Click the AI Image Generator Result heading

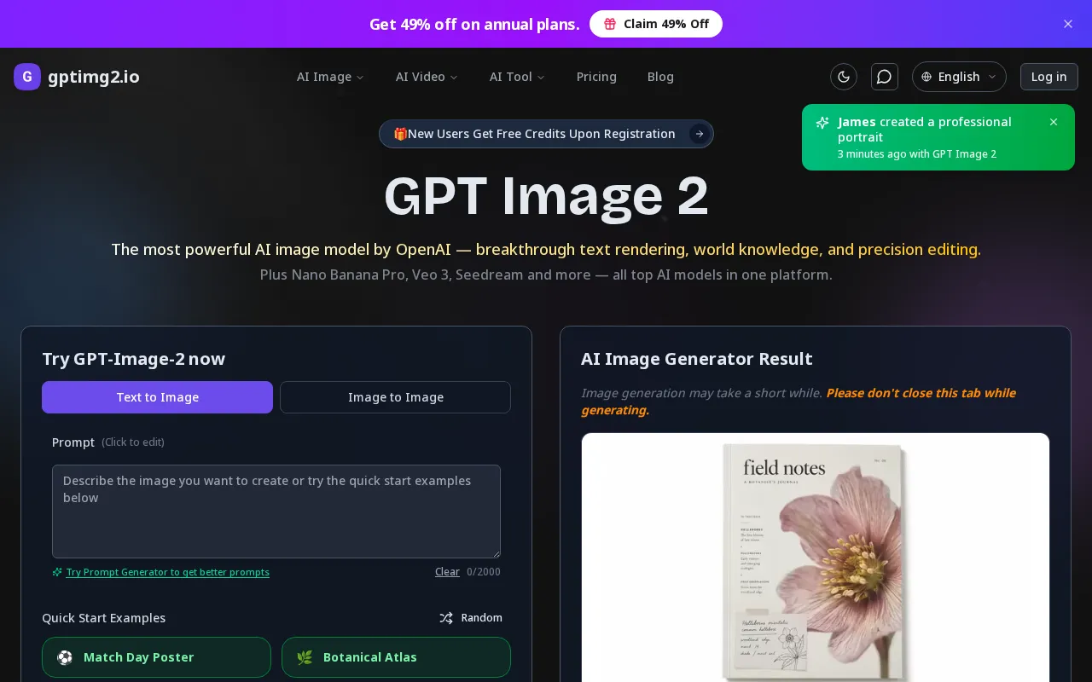click(x=697, y=359)
